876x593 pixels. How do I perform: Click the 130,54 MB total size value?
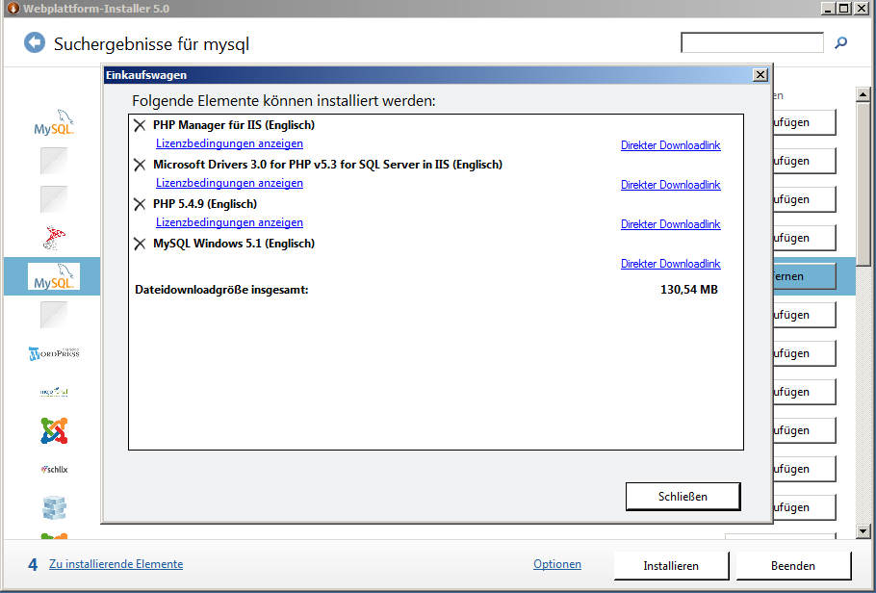689,290
